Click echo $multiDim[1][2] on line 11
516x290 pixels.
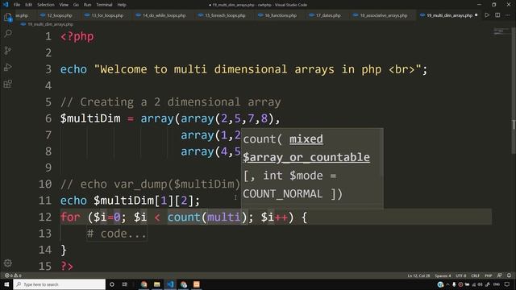coord(130,201)
